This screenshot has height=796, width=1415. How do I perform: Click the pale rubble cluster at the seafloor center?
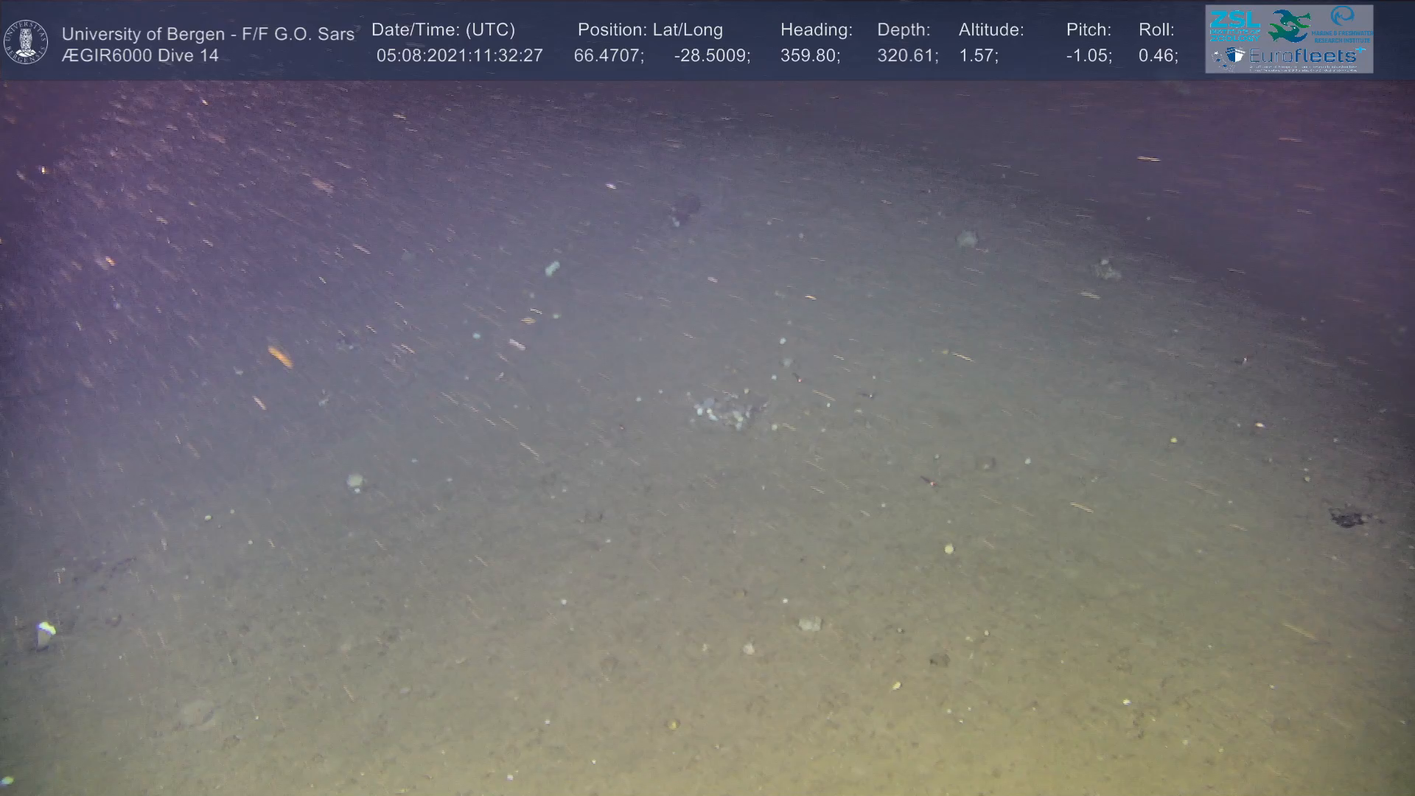(x=726, y=411)
